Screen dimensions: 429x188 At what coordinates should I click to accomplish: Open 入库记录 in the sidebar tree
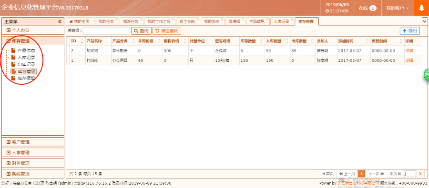coord(26,58)
